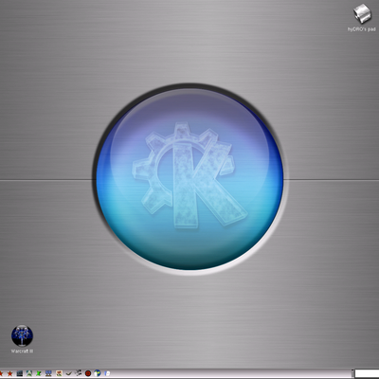Screen dimensions: 379x379
Task: Launch the green X panel icon
Action: pyautogui.click(x=39, y=373)
